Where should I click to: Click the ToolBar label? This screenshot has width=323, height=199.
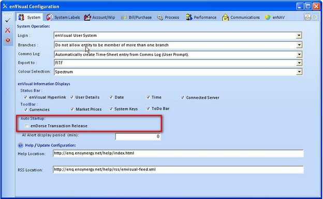[29, 104]
